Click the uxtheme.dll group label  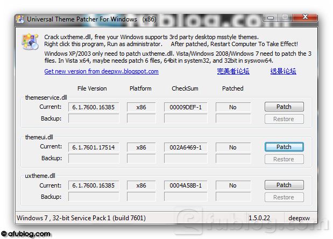tap(40, 176)
